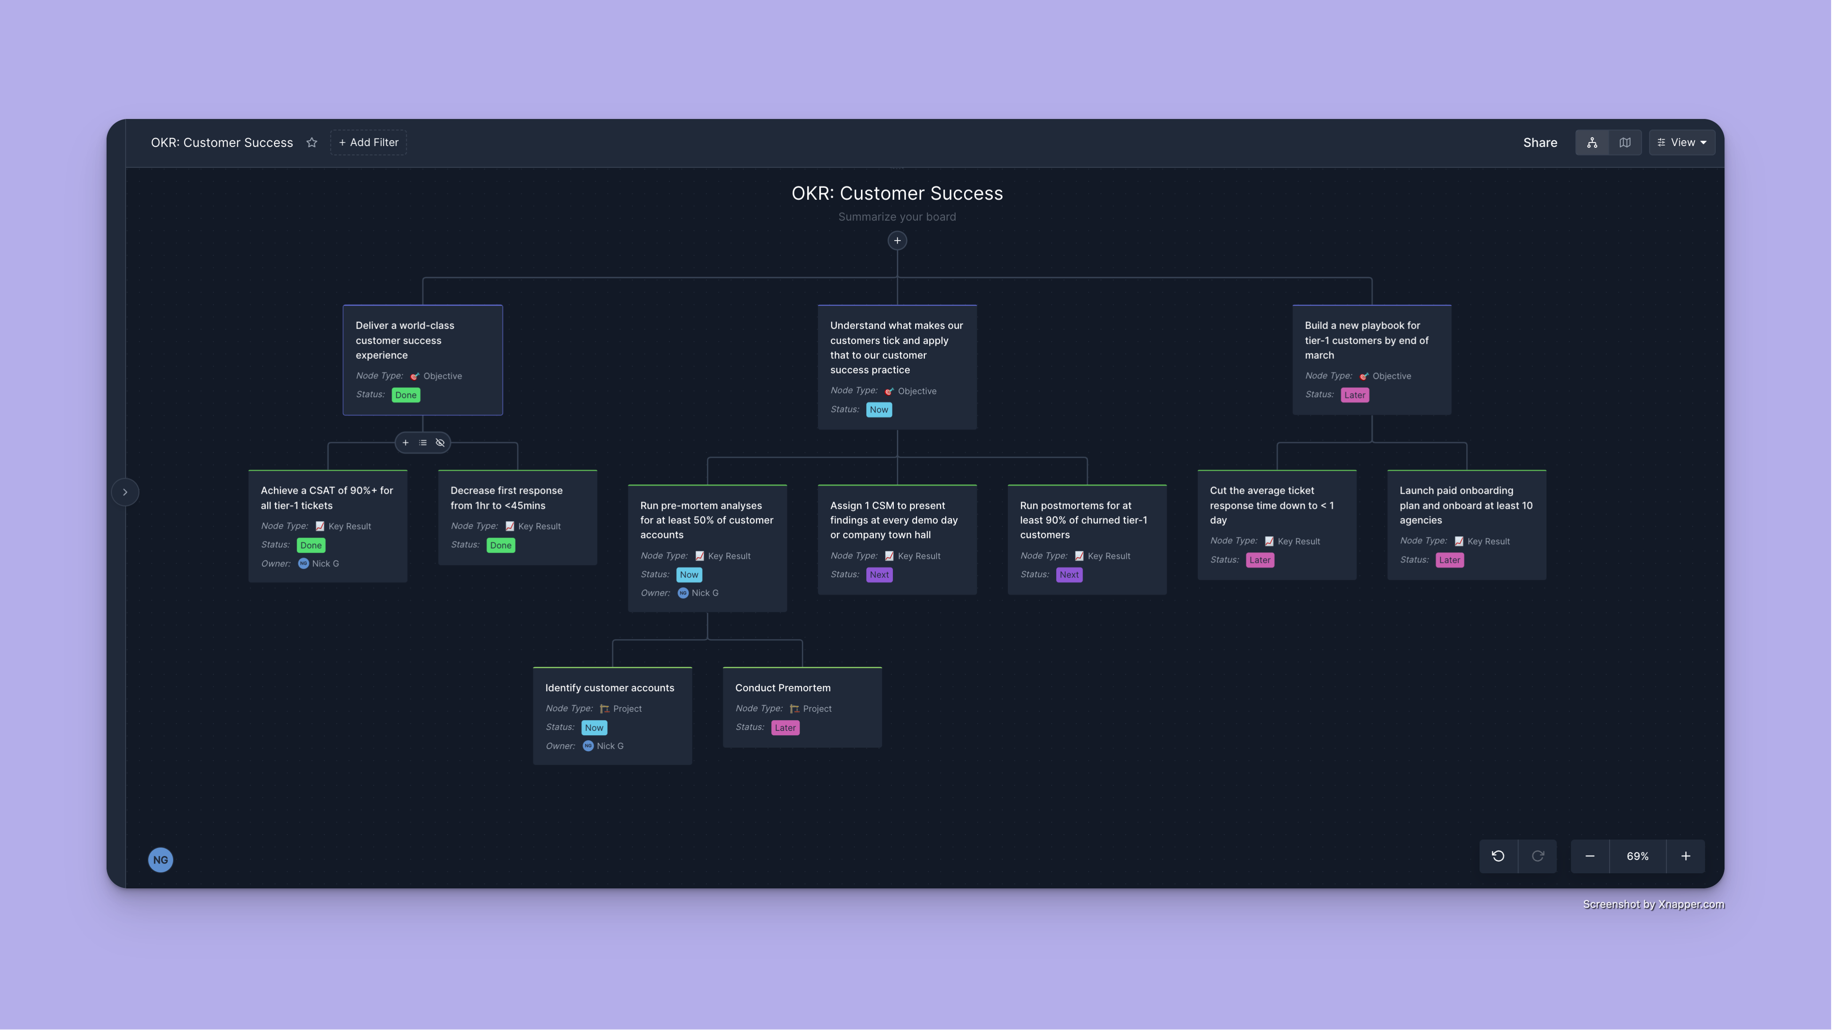Select 'Conduct Premortem' project card
The image size is (1832, 1030).
[802, 707]
